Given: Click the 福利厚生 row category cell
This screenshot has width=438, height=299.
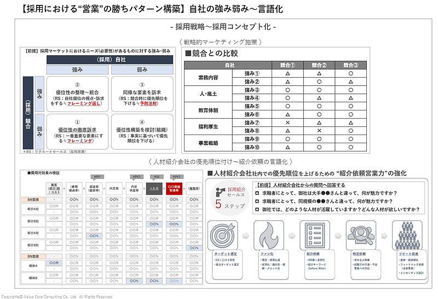Looking at the screenshot, I should 209,127.
